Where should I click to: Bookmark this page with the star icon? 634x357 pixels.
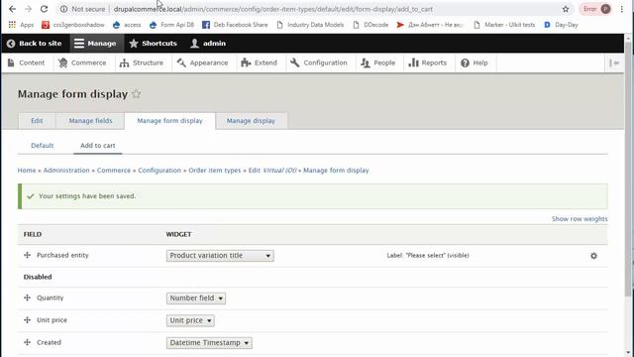566,9
